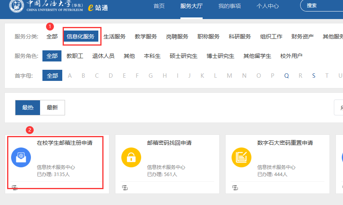Open the 在校学生邮箱注册申请 service title
The image size is (343, 205).
point(65,143)
